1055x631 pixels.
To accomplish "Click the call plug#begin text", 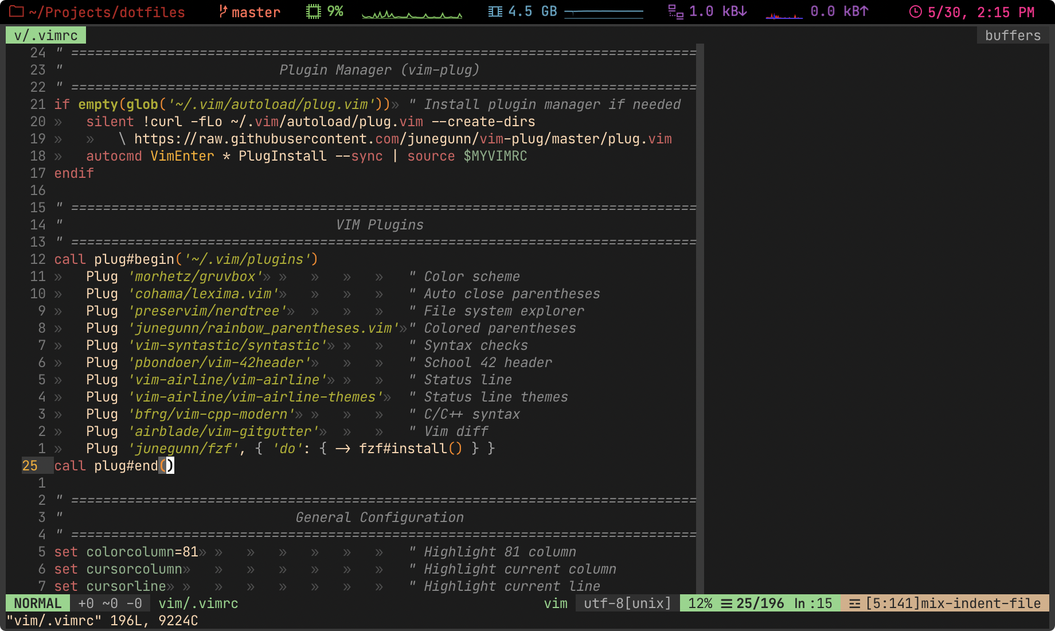I will pyautogui.click(x=114, y=259).
